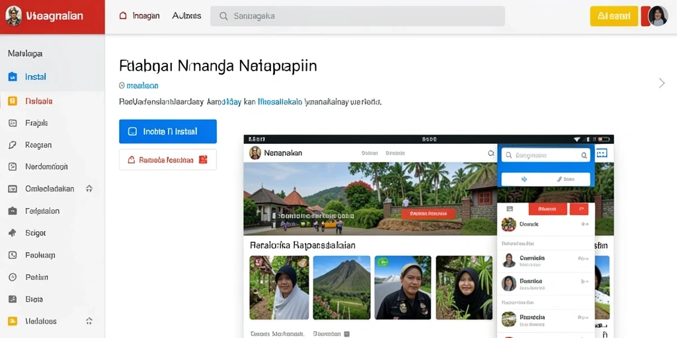Click the Ferjatiaion sidebar icon
The image size is (677, 338).
point(13,211)
